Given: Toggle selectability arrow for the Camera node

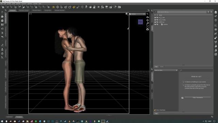Looking at the screenshot, I should 157,24.
